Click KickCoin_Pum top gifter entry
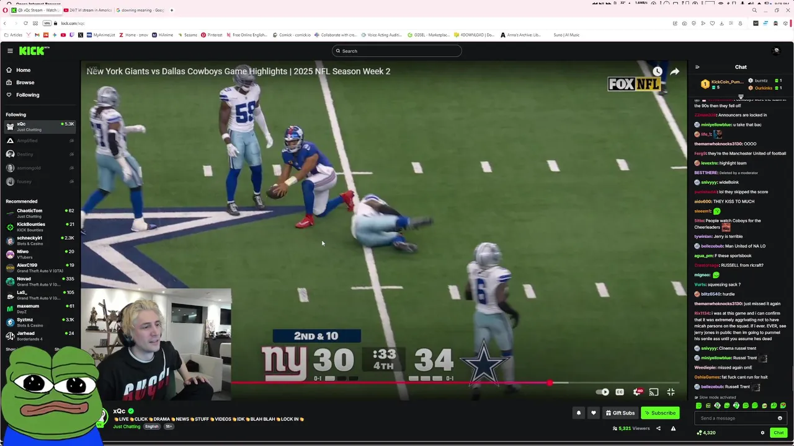Viewport: 794px width, 446px height. [x=723, y=84]
